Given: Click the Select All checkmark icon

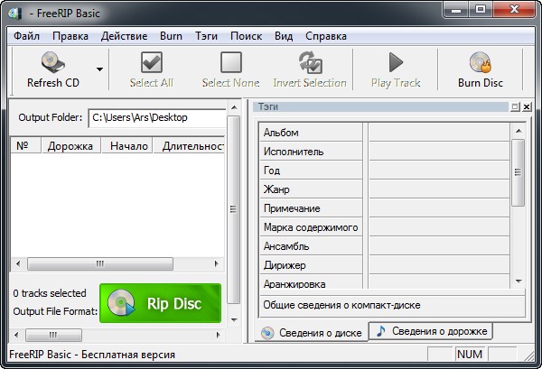Looking at the screenshot, I should (152, 63).
